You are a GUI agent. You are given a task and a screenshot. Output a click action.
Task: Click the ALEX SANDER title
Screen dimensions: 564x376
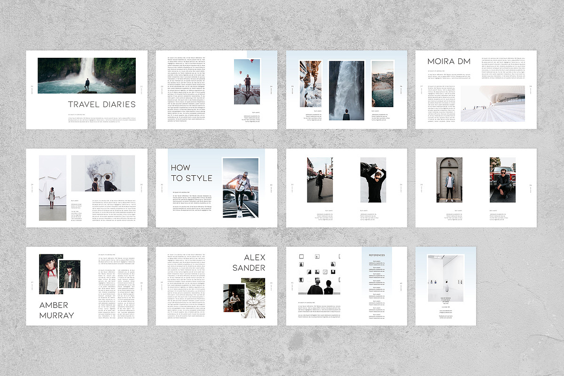(249, 263)
